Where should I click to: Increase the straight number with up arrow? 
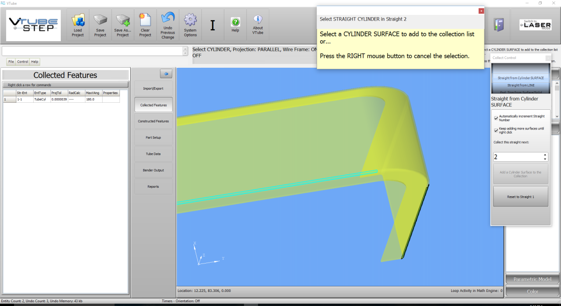[545, 155]
